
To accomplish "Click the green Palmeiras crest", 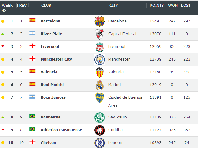I will pos(100,118).
